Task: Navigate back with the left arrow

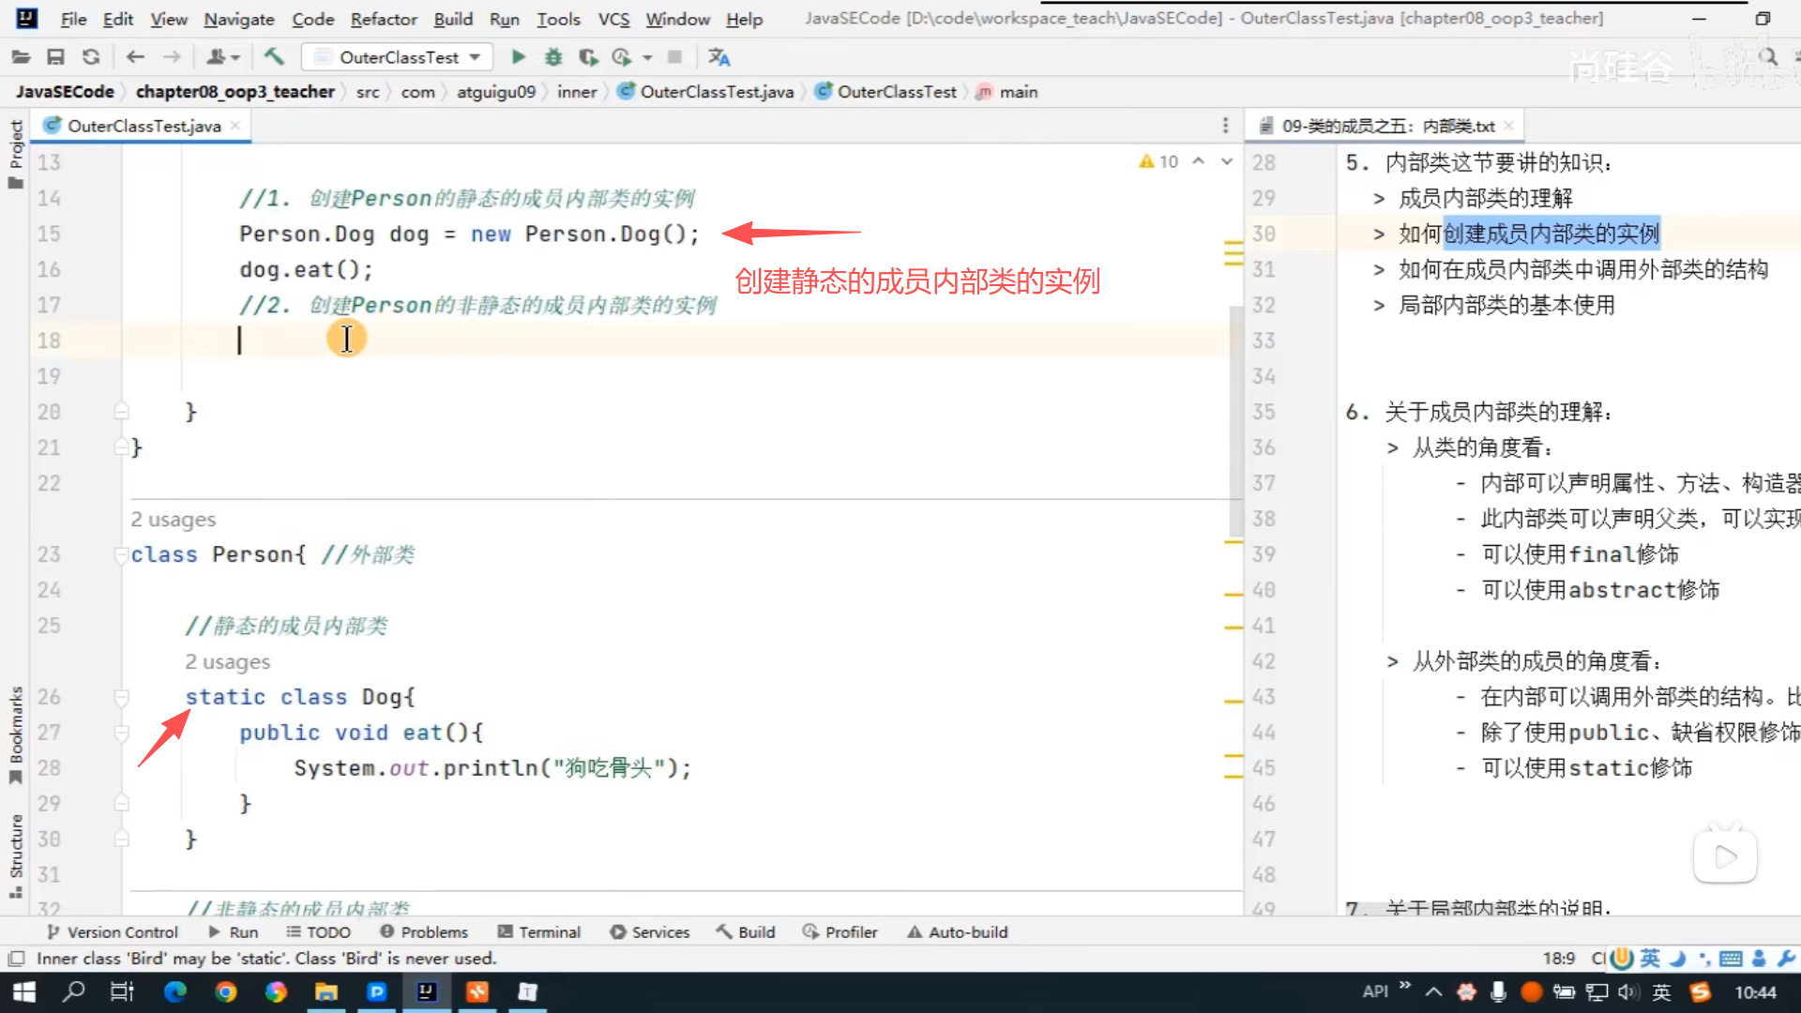Action: [135, 57]
